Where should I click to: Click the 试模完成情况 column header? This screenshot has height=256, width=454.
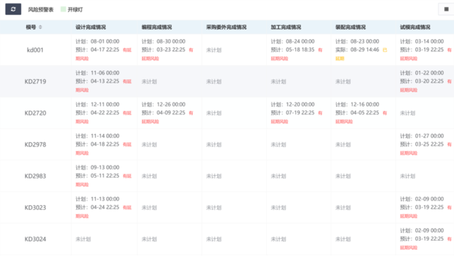(415, 27)
